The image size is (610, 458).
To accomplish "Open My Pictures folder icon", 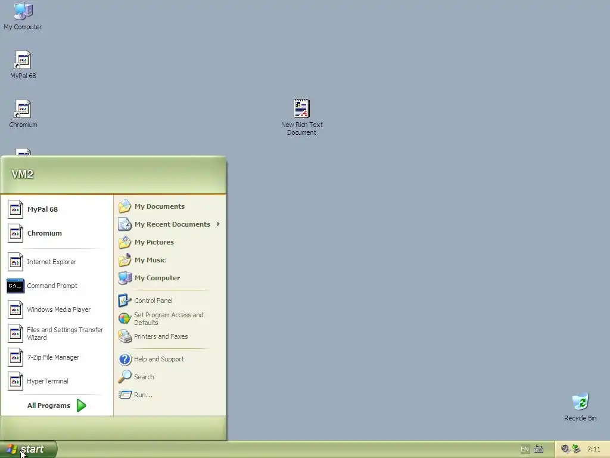I will click(125, 242).
